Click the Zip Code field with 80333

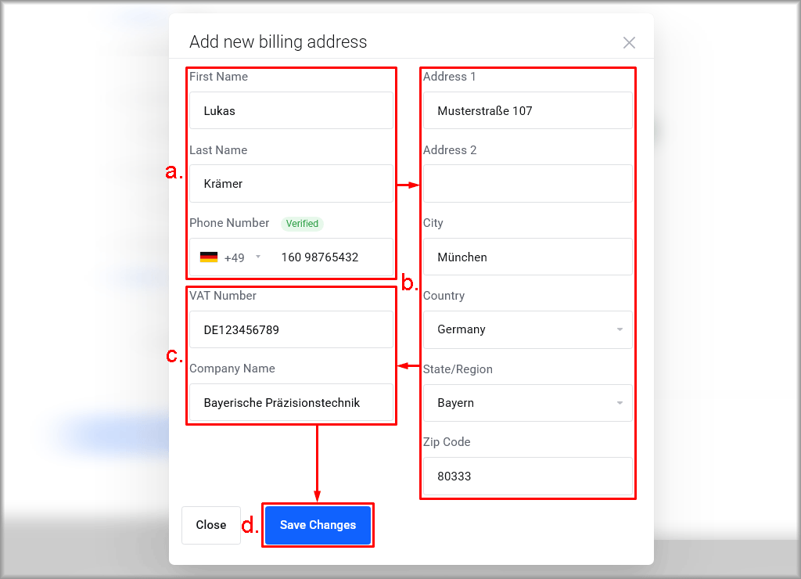(527, 477)
